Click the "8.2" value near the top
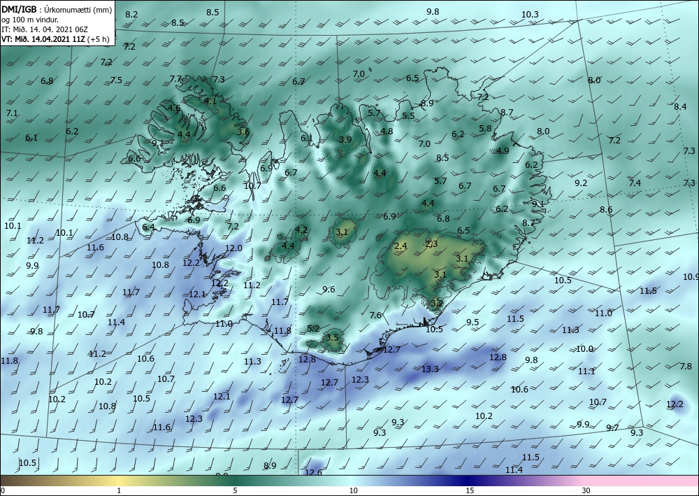 point(131,14)
